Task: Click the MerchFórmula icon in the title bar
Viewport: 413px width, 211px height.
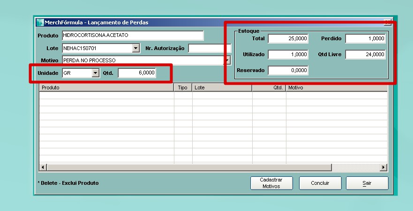Action: pyautogui.click(x=40, y=22)
